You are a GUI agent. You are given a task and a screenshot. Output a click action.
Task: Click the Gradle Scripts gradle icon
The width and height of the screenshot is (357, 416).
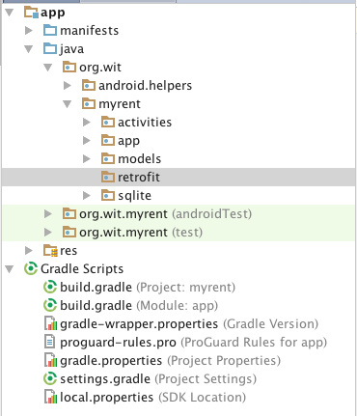31,268
